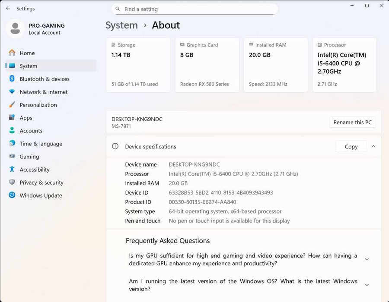Screen dimensions: 389x302
Task: Select System in the sidebar menu
Action: pyautogui.click(x=29, y=66)
